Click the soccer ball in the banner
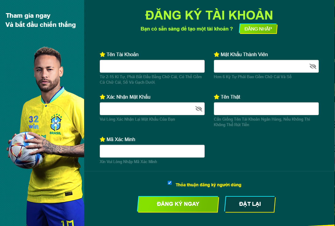Image resolution: width=335 pixels, height=226 pixels. [26, 150]
